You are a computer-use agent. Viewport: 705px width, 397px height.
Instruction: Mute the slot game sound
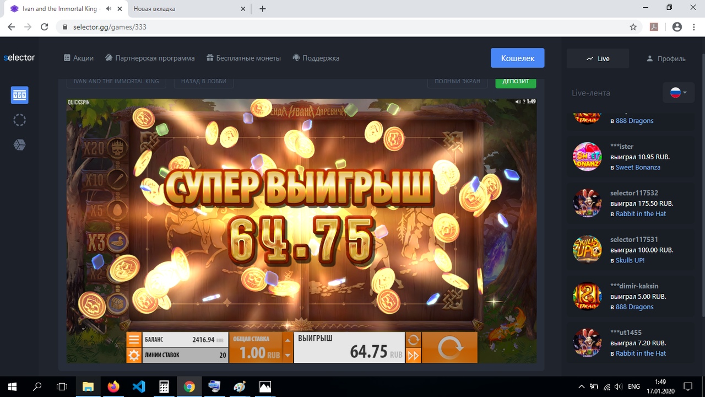point(518,101)
